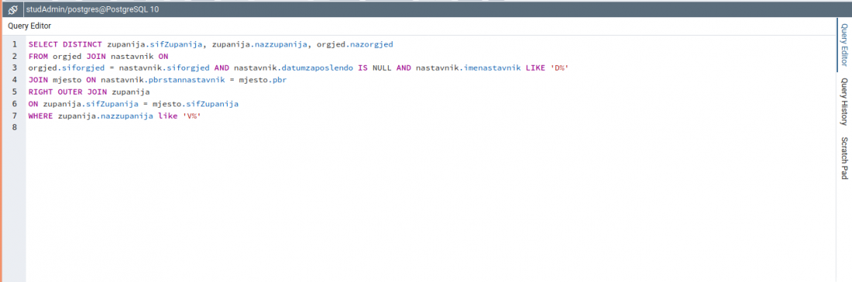Click nazorgjed column name on line 1
852x282 pixels.
pos(370,44)
